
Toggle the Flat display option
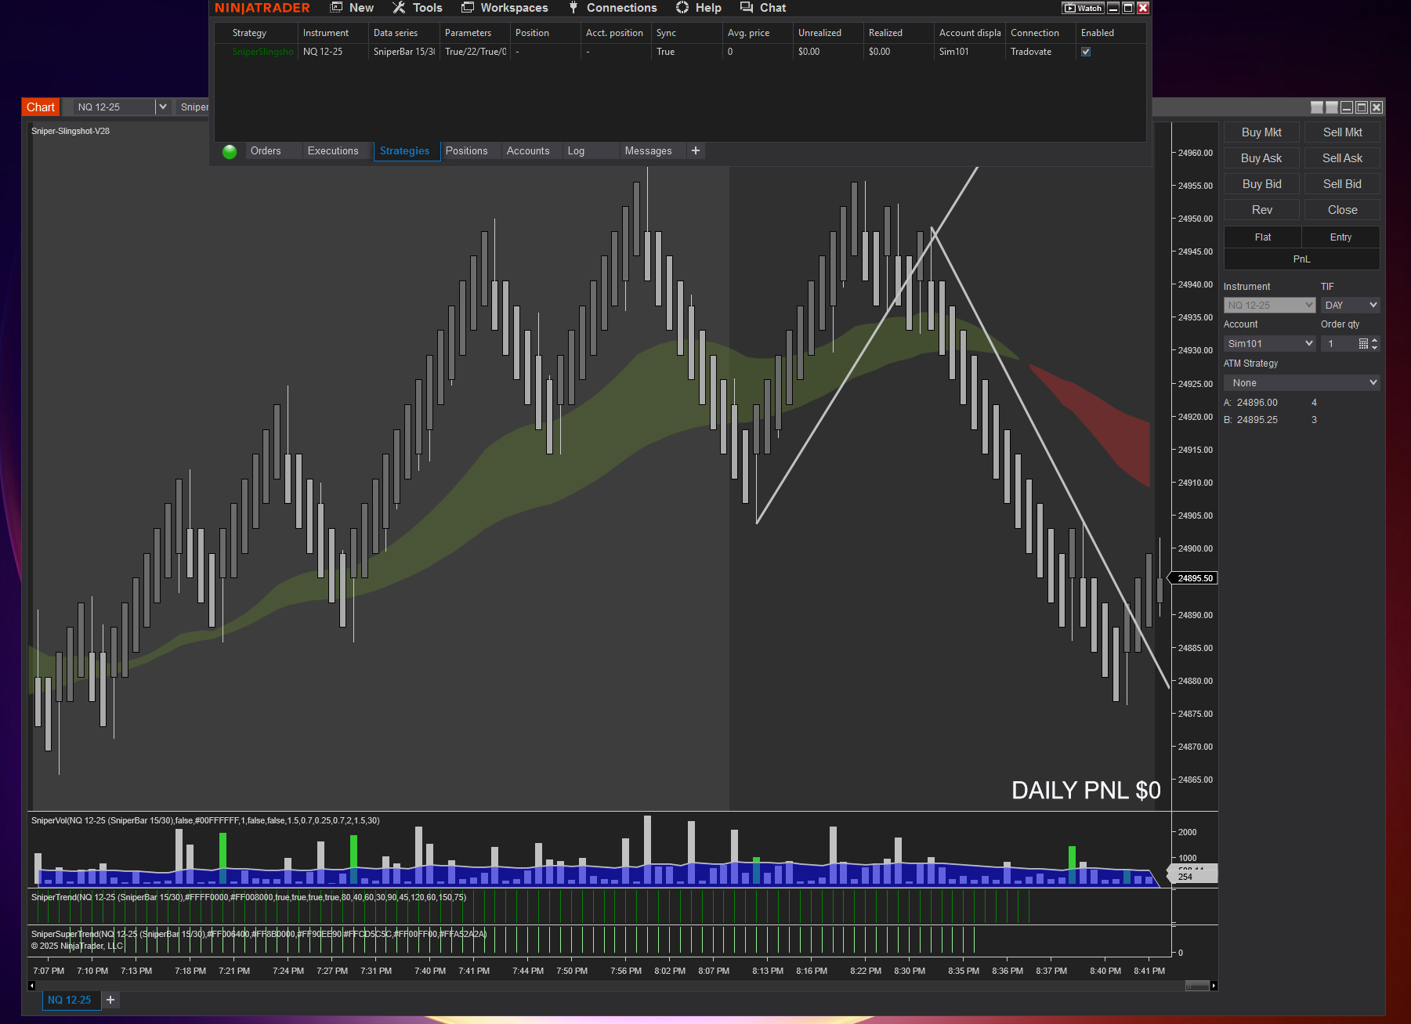point(1262,237)
